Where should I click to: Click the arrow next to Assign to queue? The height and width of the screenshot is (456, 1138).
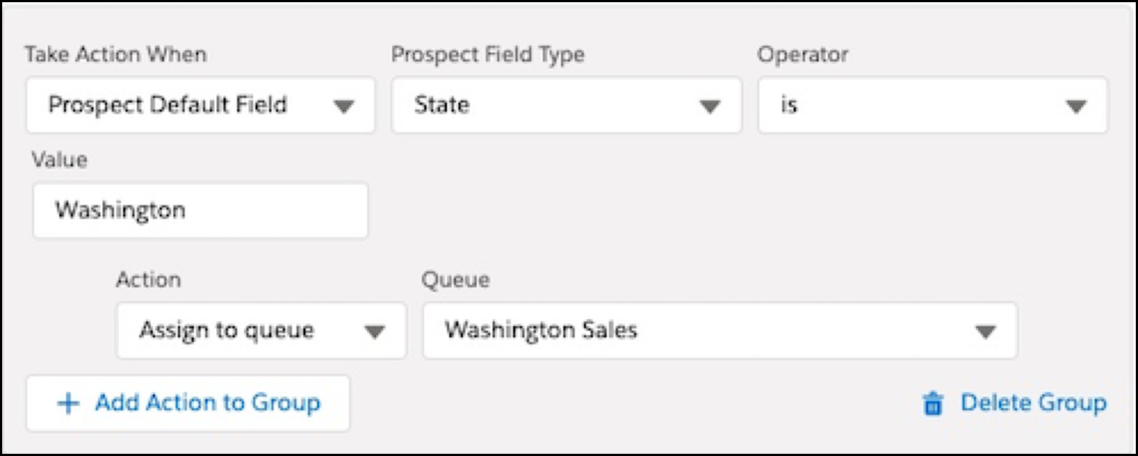click(x=374, y=332)
